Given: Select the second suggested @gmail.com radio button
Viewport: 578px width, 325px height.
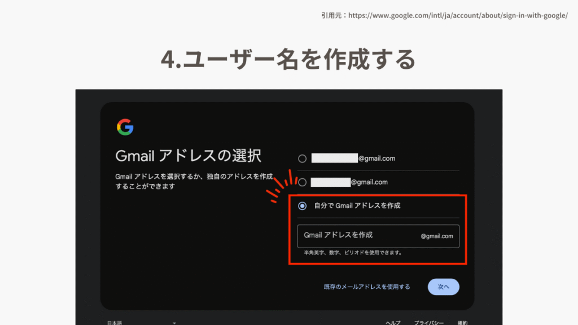Looking at the screenshot, I should coord(303,182).
